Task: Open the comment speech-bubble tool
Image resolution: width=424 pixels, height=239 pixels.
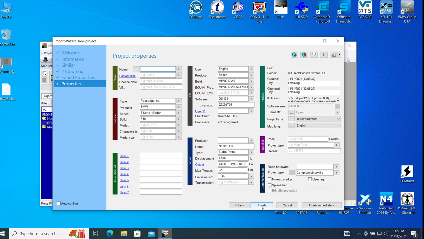Action: click(314, 55)
